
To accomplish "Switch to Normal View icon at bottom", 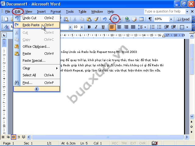I will point(3,137).
